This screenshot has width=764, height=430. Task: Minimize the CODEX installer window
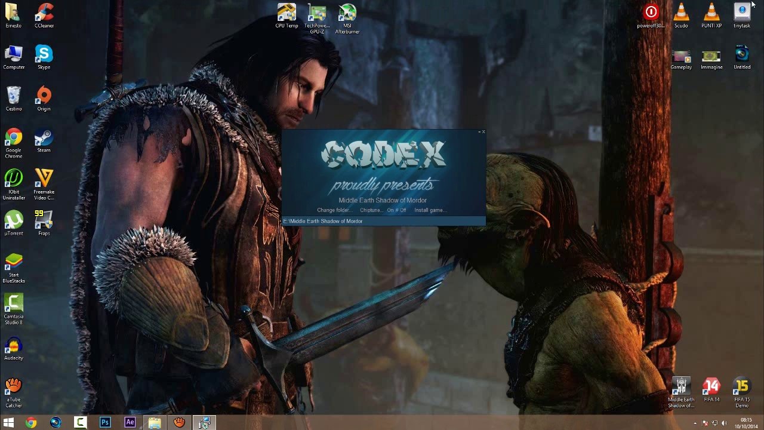[479, 132]
